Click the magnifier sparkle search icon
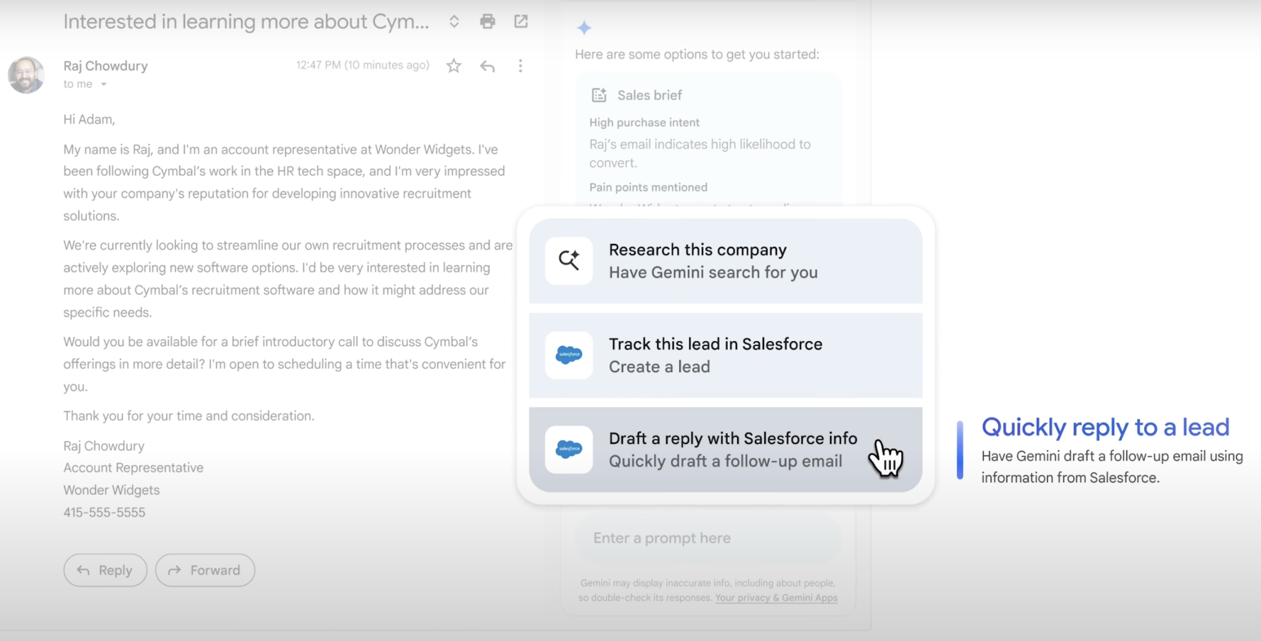Screen dimensions: 1261x641 coord(569,260)
